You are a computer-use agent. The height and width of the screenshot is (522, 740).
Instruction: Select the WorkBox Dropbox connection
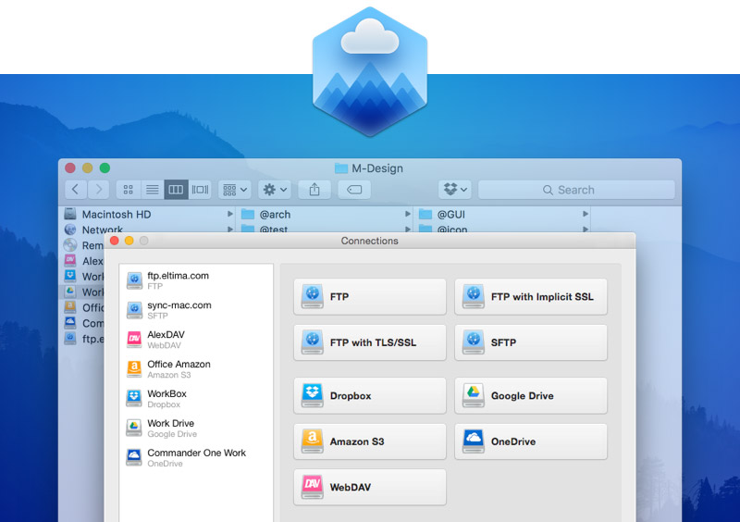tap(196, 399)
